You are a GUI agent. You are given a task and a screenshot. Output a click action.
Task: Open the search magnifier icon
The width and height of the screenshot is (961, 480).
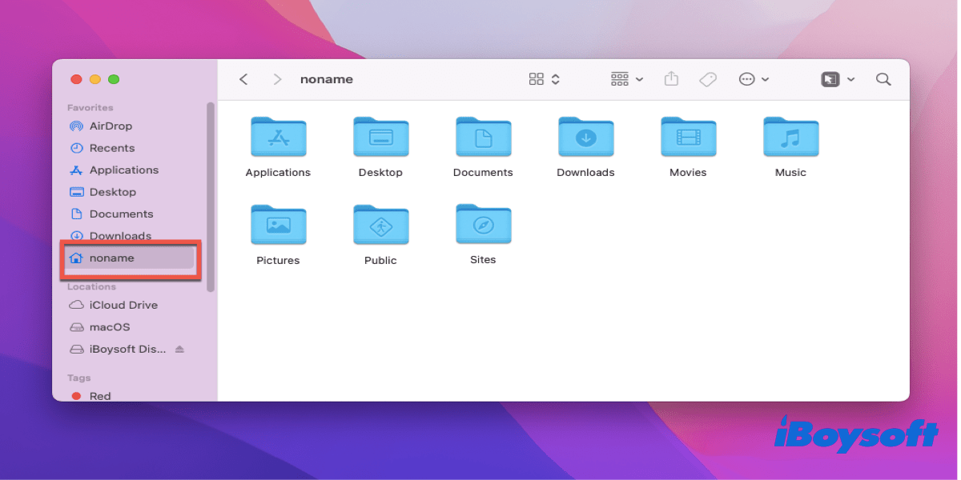coord(883,79)
